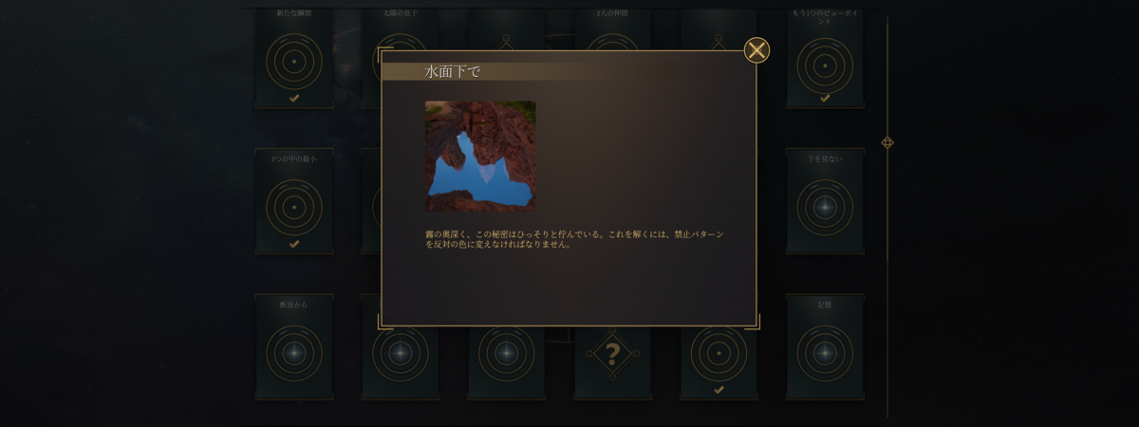Select the 新たな瞬間 puzzle card emblem
This screenshot has width=1139, height=427.
pos(293,62)
